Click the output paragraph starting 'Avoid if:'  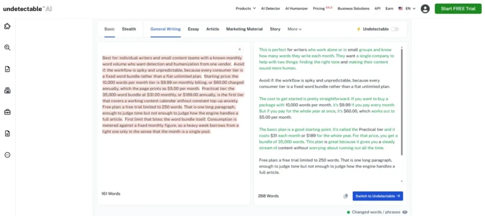click(x=325, y=84)
